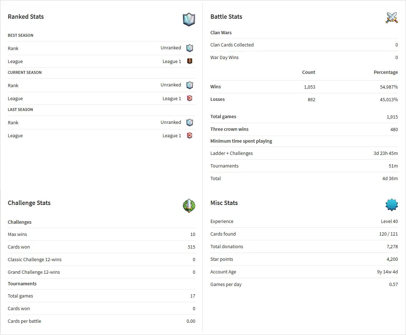The height and width of the screenshot is (335, 406).
Task: Click the Misc Stats heading
Action: pos(224,203)
